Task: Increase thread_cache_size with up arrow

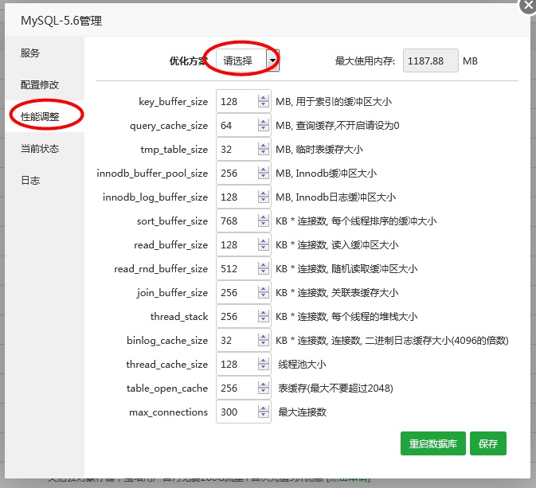Action: pyautogui.click(x=263, y=361)
